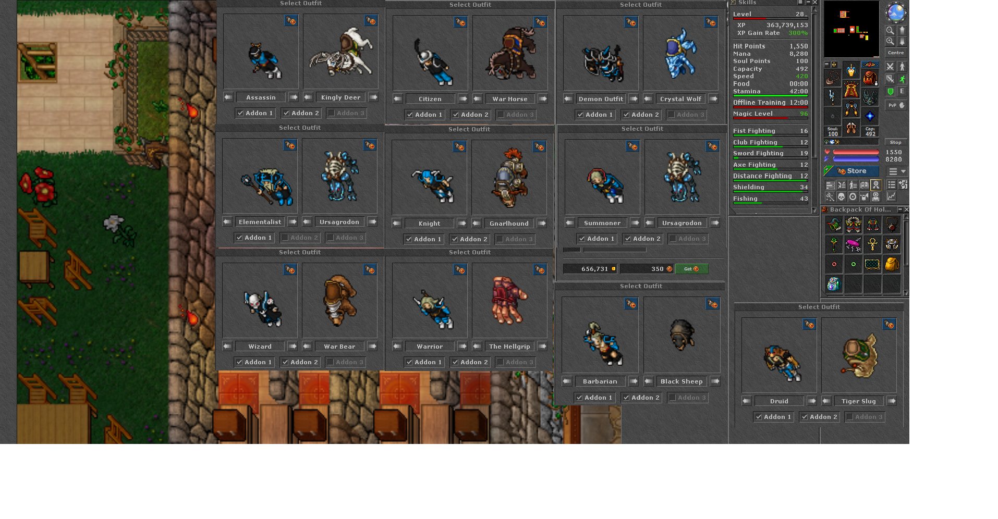The image size is (998, 519).
Task: Previous outfit arrow left of Demon Outfit
Action: (x=568, y=99)
